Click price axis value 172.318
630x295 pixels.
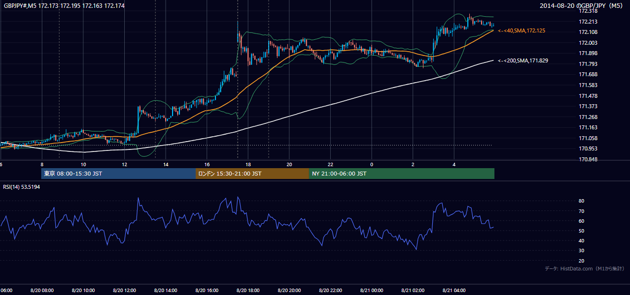pos(588,11)
